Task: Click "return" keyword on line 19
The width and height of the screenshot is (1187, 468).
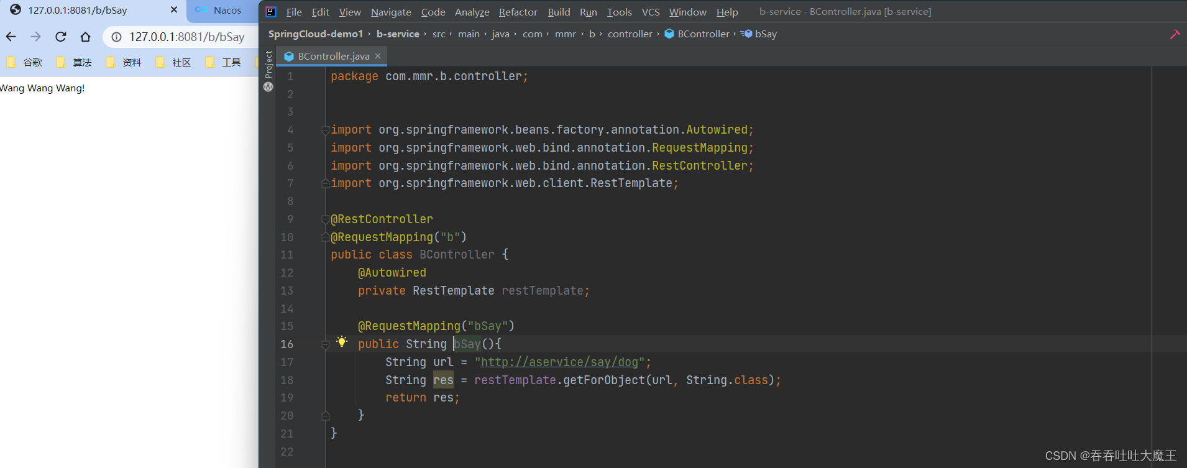Action: [x=406, y=398]
